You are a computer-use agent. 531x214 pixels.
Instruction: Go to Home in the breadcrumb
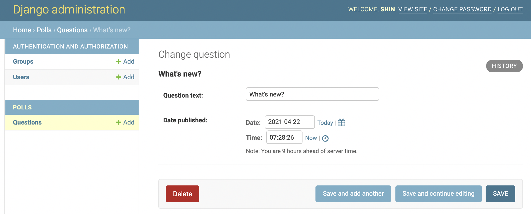click(22, 30)
